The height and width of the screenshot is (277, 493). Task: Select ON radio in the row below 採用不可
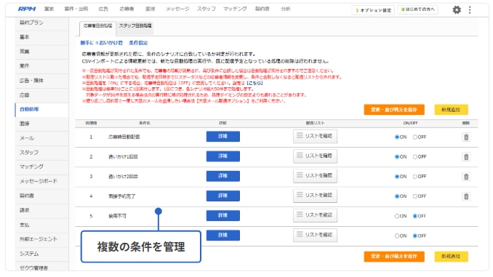point(397,236)
